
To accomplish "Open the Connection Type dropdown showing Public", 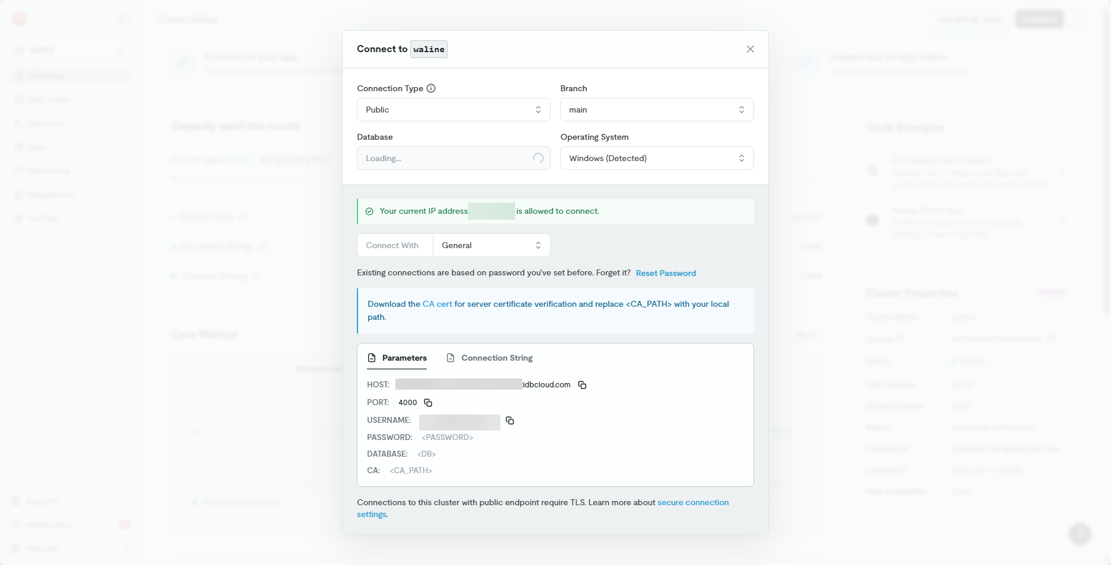I will point(454,110).
